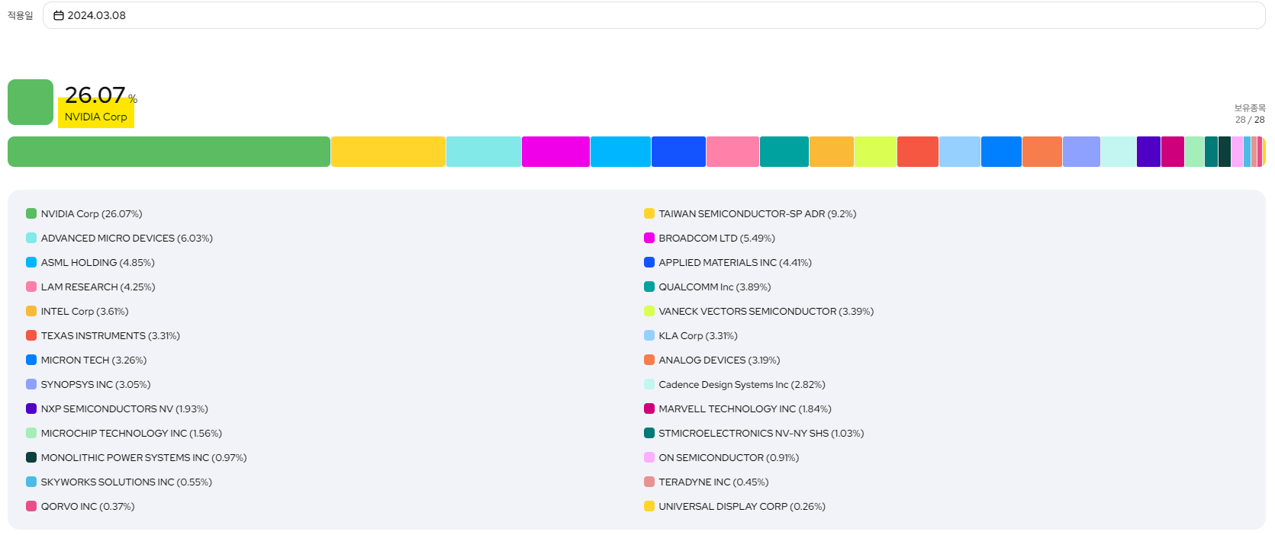The height and width of the screenshot is (535, 1275).
Task: Select QUALCOMM Inc (3.89%) in the legend
Action: [x=707, y=287]
